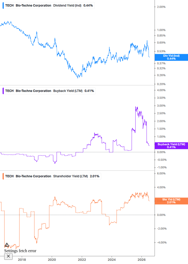
Task: Click the -4.00% tick on the shareholder yield axis
Action: point(162,242)
